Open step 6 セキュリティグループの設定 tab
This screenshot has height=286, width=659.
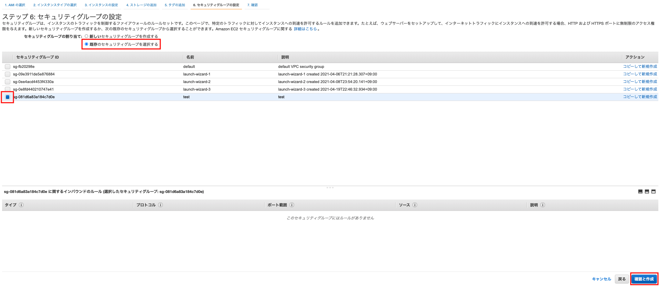point(216,5)
